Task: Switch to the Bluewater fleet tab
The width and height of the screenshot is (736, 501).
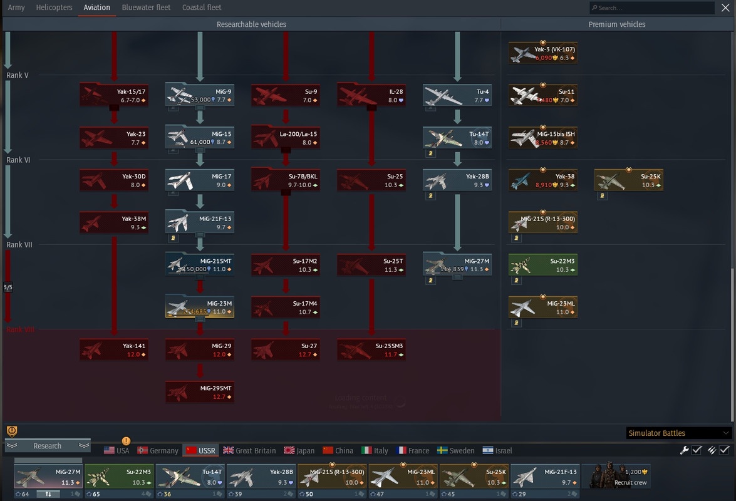Action: [x=146, y=8]
